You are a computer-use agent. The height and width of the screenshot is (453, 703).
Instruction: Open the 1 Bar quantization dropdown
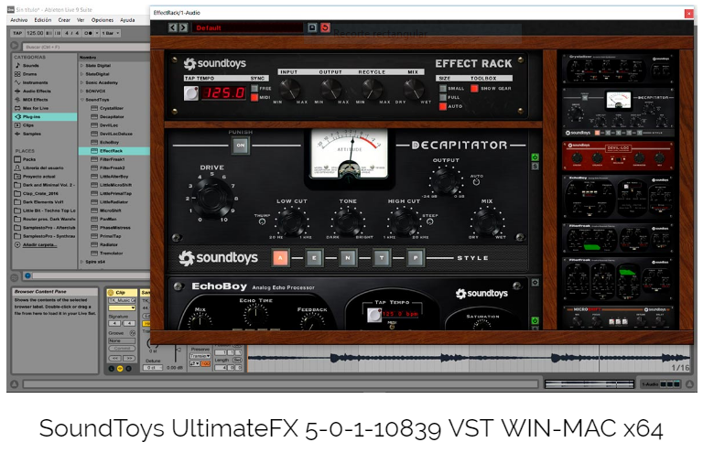(111, 33)
